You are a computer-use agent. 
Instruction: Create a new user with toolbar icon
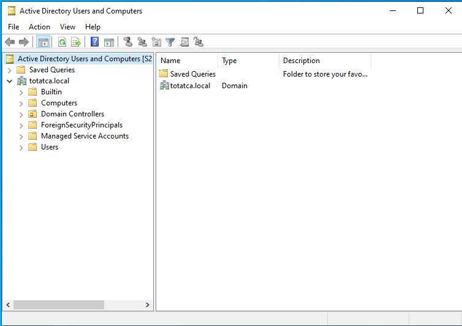[128, 42]
